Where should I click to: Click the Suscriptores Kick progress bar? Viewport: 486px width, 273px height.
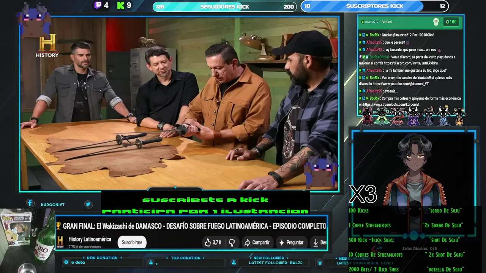pyautogui.click(x=375, y=6)
